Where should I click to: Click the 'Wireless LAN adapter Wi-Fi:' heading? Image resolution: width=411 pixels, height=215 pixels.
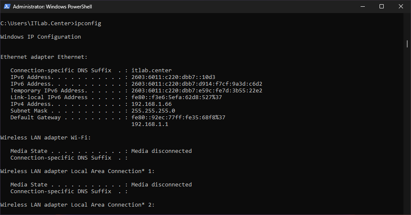[46, 138]
